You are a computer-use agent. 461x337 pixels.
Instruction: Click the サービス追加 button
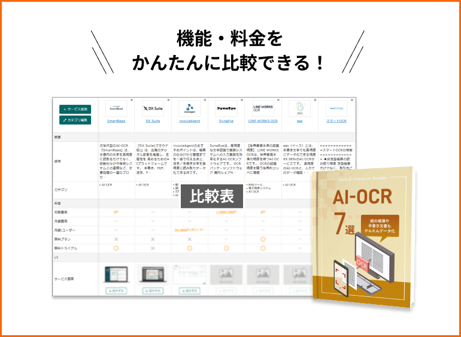click(75, 110)
